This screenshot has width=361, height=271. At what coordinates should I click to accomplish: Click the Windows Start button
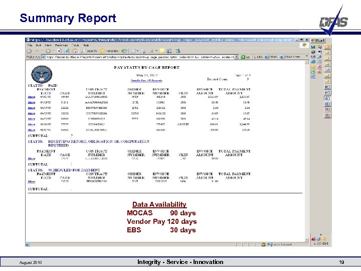click(x=318, y=40)
